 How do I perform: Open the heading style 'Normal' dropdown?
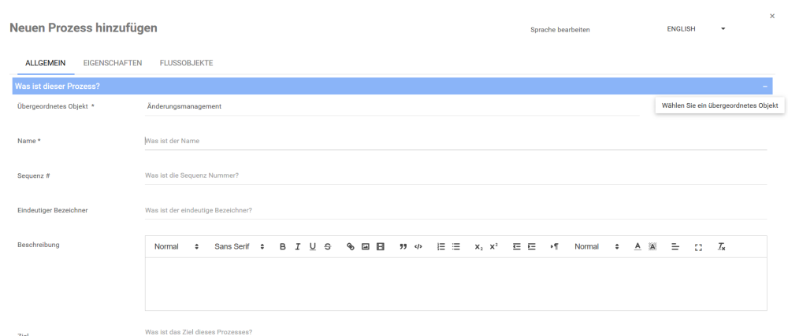[177, 247]
